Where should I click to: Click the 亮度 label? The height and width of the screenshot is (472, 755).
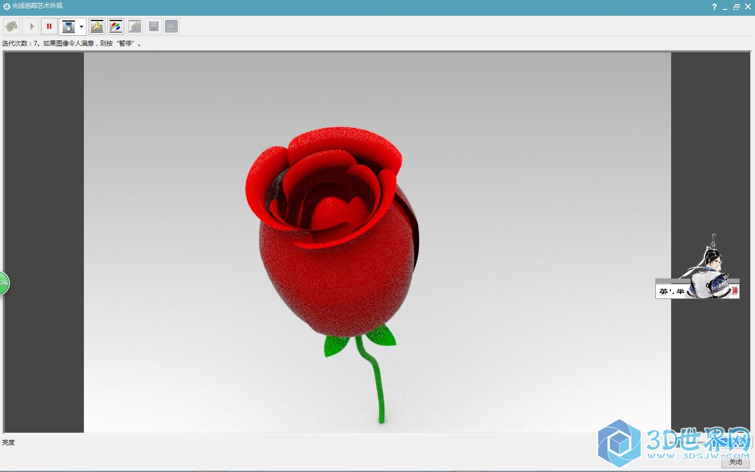pos(8,443)
